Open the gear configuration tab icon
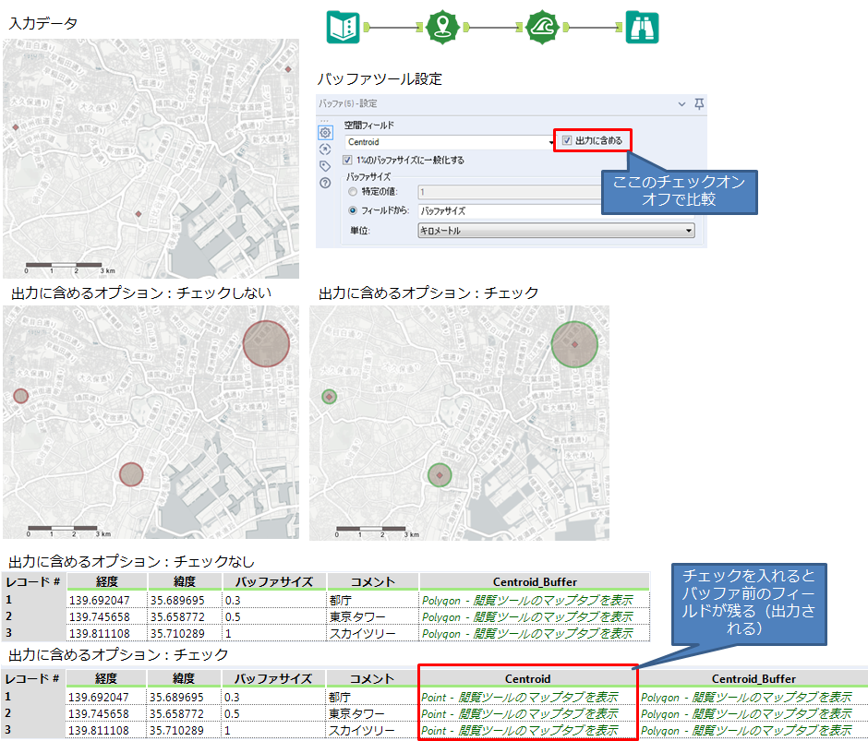This screenshot has width=868, height=741. 325,133
